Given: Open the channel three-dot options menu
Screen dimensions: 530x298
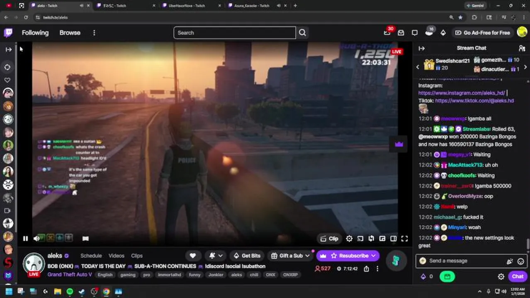Looking at the screenshot, I should [377, 269].
